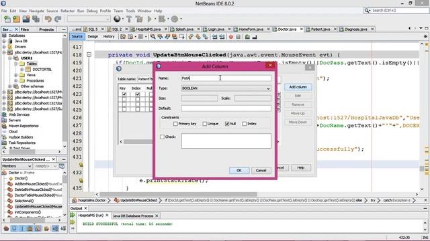Click the Default value input field
This screenshot has width=430, height=241.
point(226,108)
